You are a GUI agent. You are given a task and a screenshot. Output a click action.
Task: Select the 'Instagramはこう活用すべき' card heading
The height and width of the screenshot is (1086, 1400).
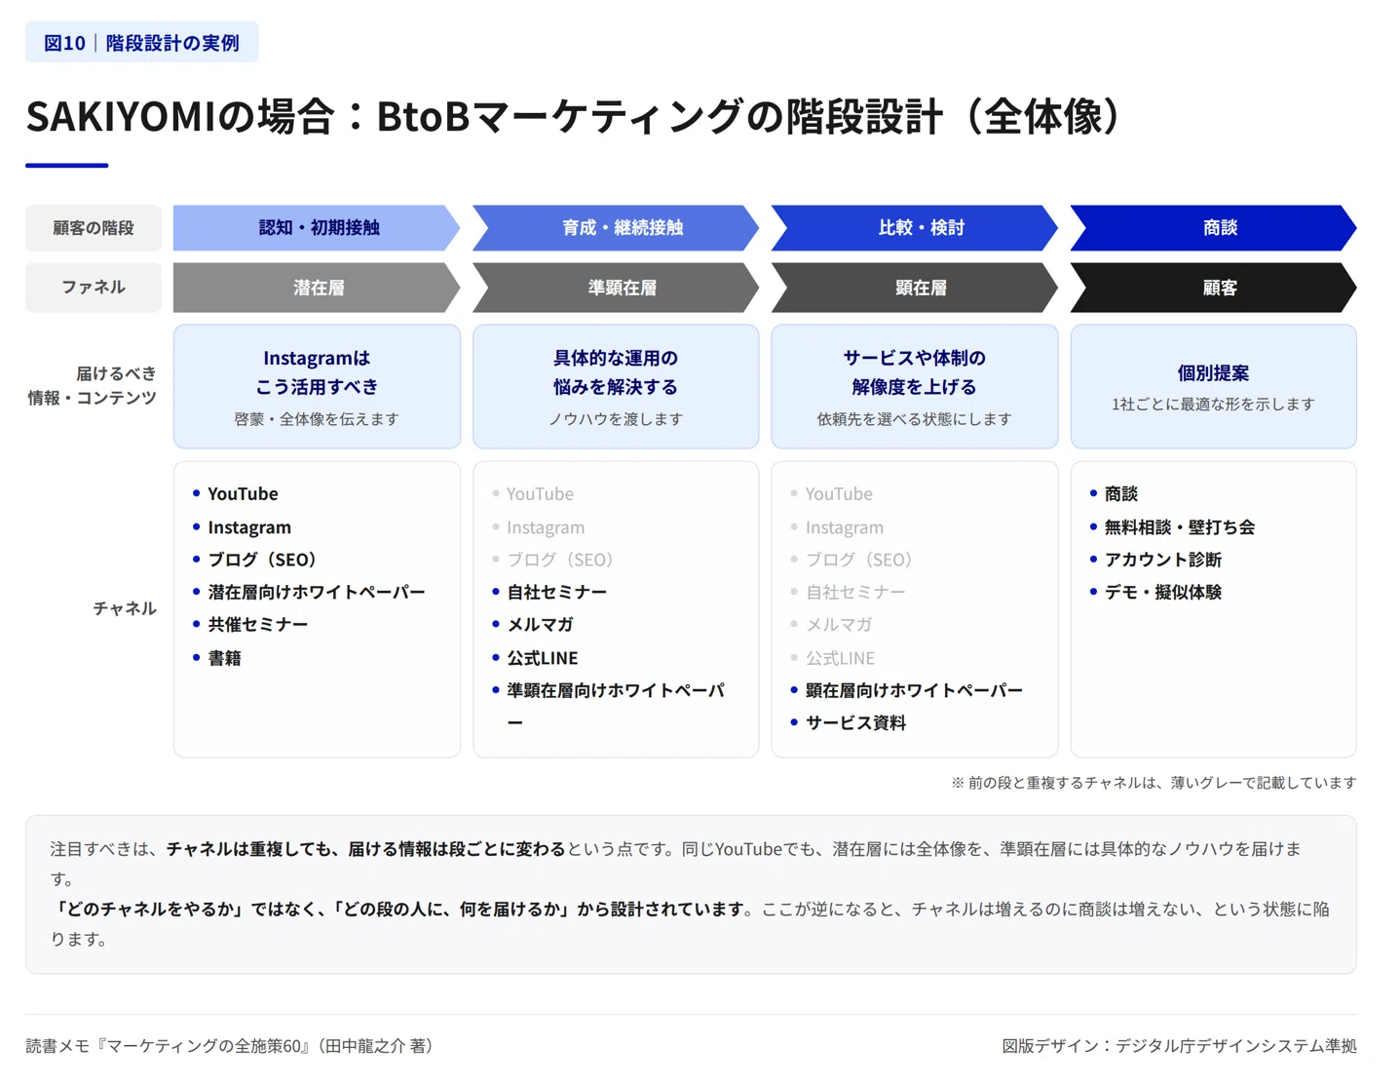317,372
